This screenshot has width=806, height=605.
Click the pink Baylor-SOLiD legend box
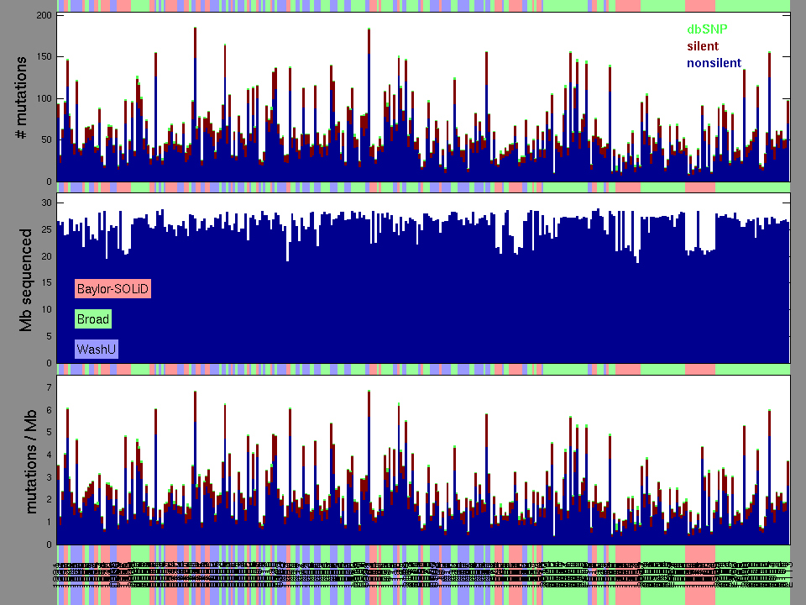pos(113,289)
